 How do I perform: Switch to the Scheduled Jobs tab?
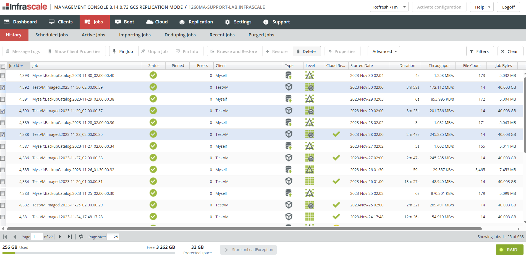coord(51,35)
